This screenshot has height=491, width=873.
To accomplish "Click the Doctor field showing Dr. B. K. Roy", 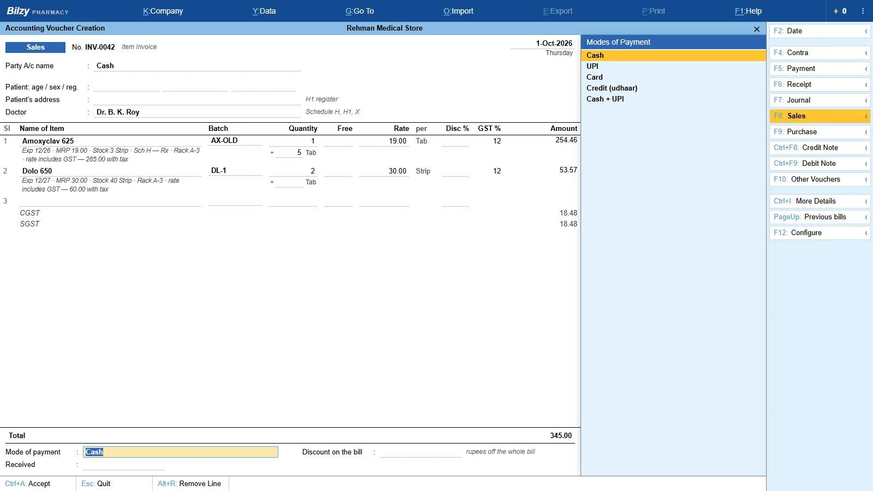I will pos(197,112).
